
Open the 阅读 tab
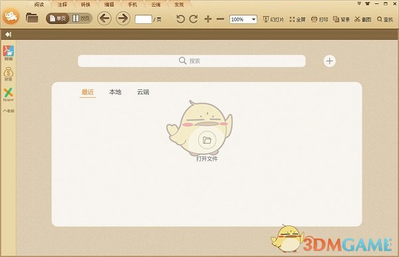pyautogui.click(x=39, y=5)
